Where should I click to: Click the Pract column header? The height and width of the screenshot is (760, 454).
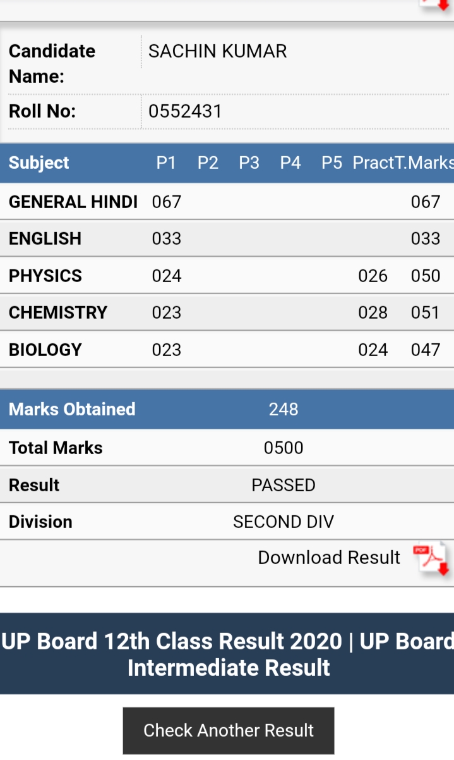click(x=374, y=163)
